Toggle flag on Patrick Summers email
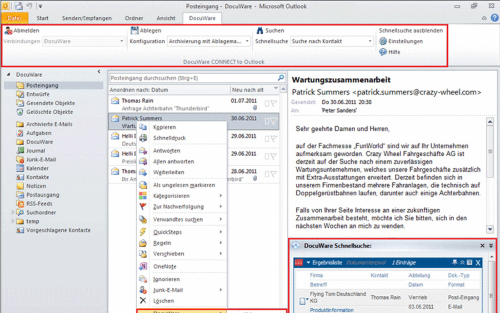The height and width of the screenshot is (313, 500). 273,121
